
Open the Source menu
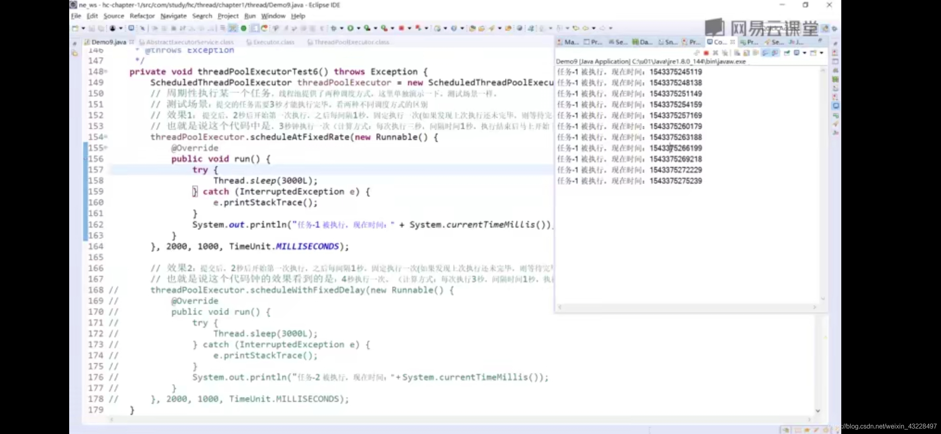[x=114, y=16]
